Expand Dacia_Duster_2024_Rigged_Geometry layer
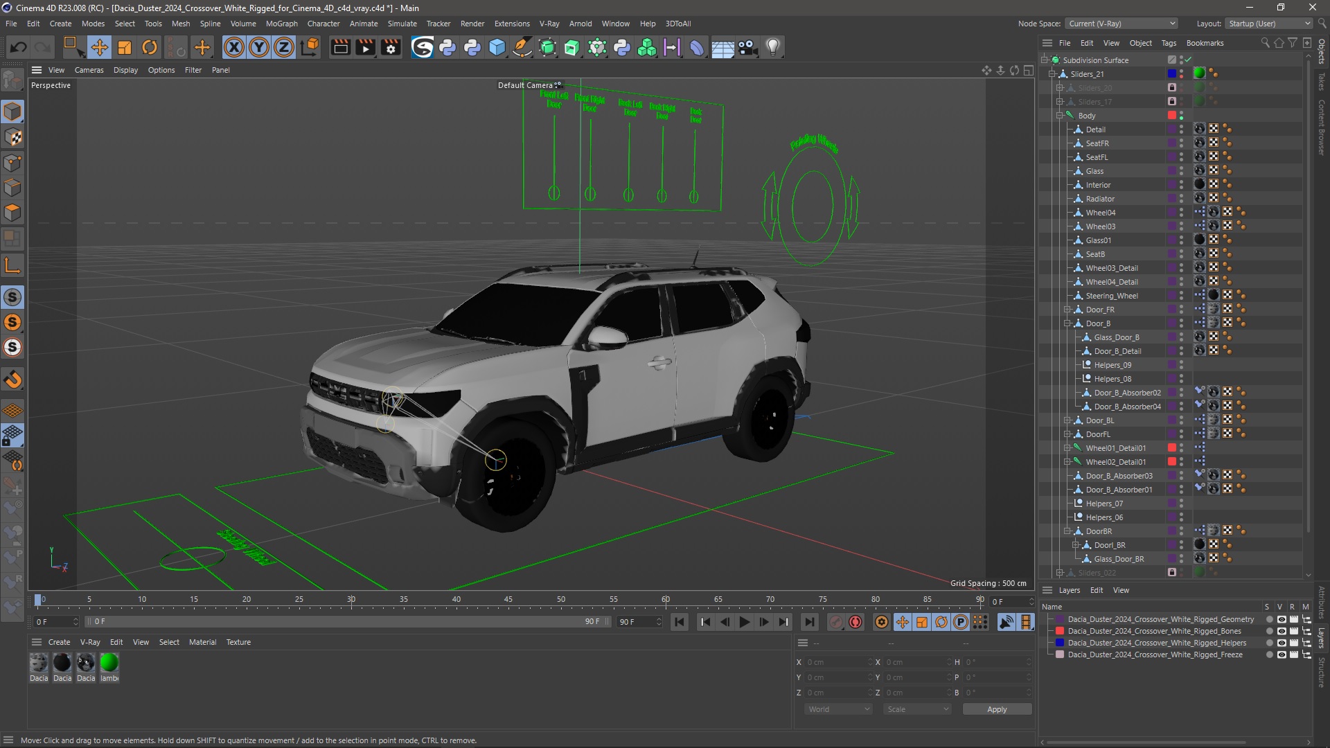This screenshot has height=748, width=1330. pos(1049,619)
